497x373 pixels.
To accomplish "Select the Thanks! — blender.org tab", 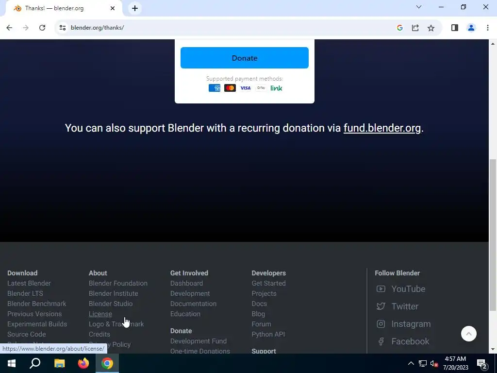I will coord(64,8).
